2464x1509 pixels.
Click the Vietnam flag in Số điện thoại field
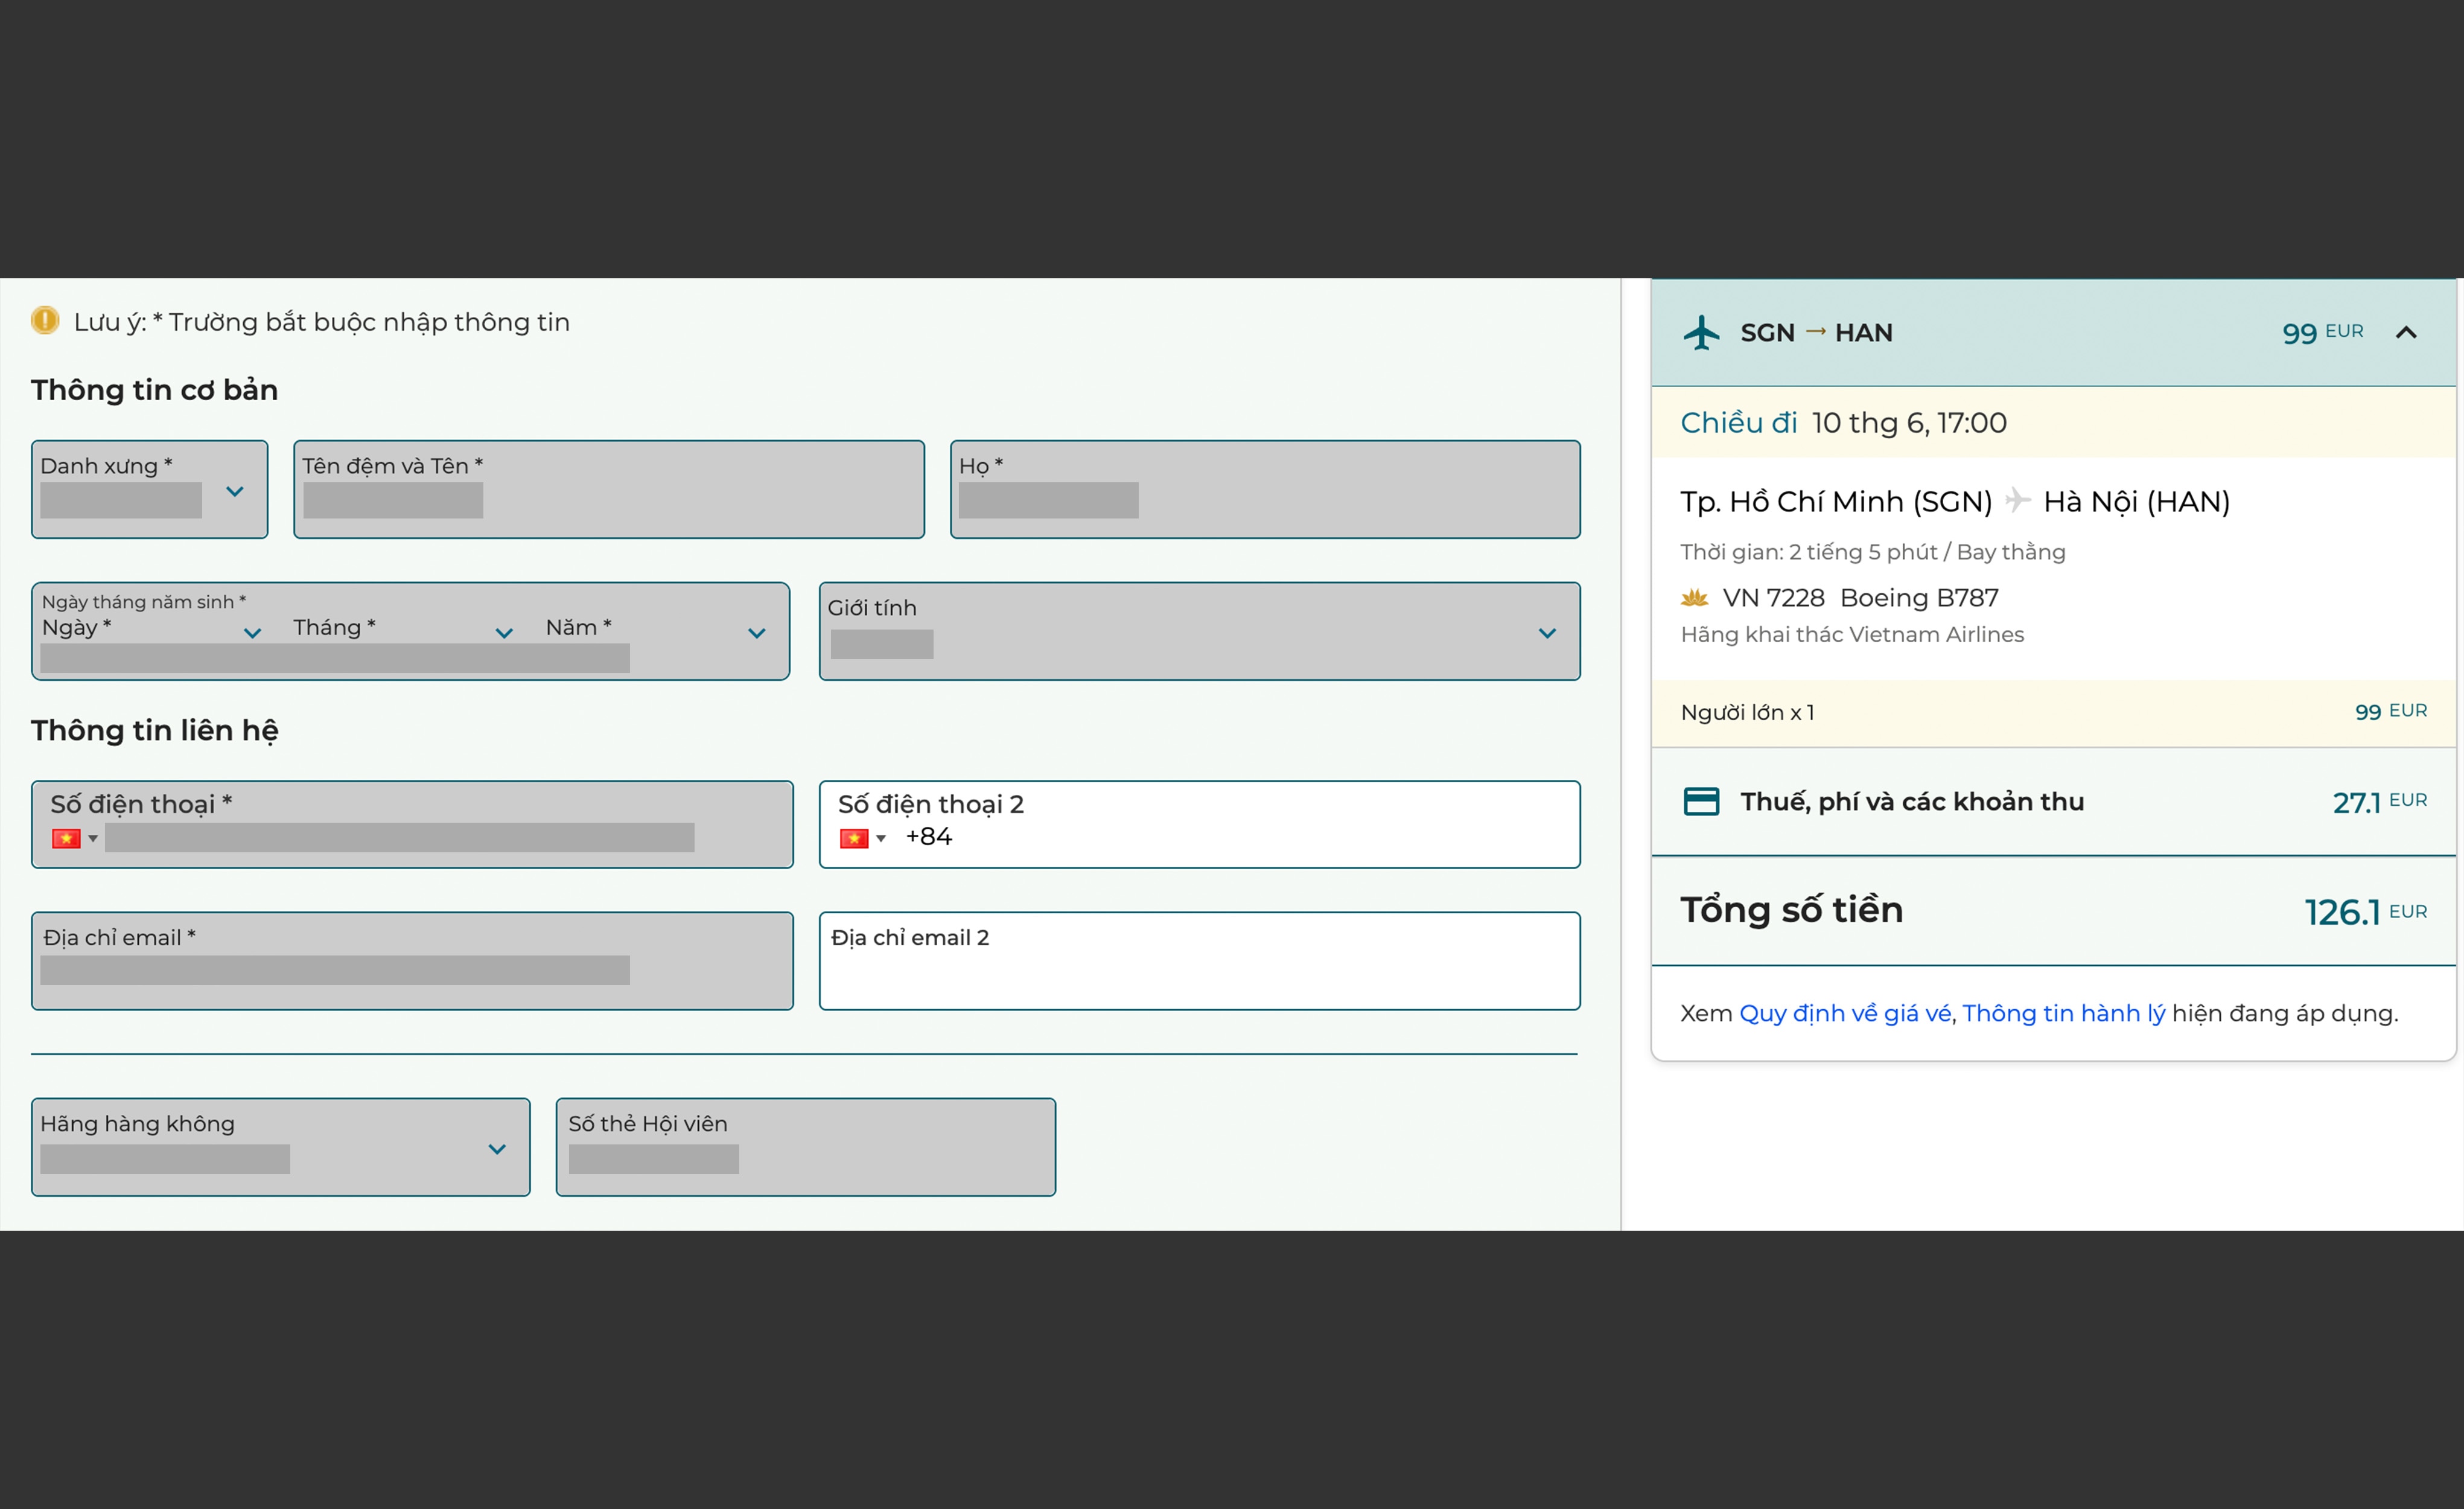(66, 838)
